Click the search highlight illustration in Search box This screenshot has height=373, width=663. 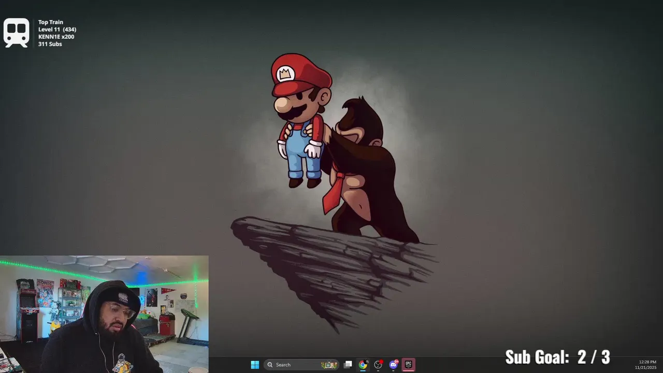coord(329,365)
